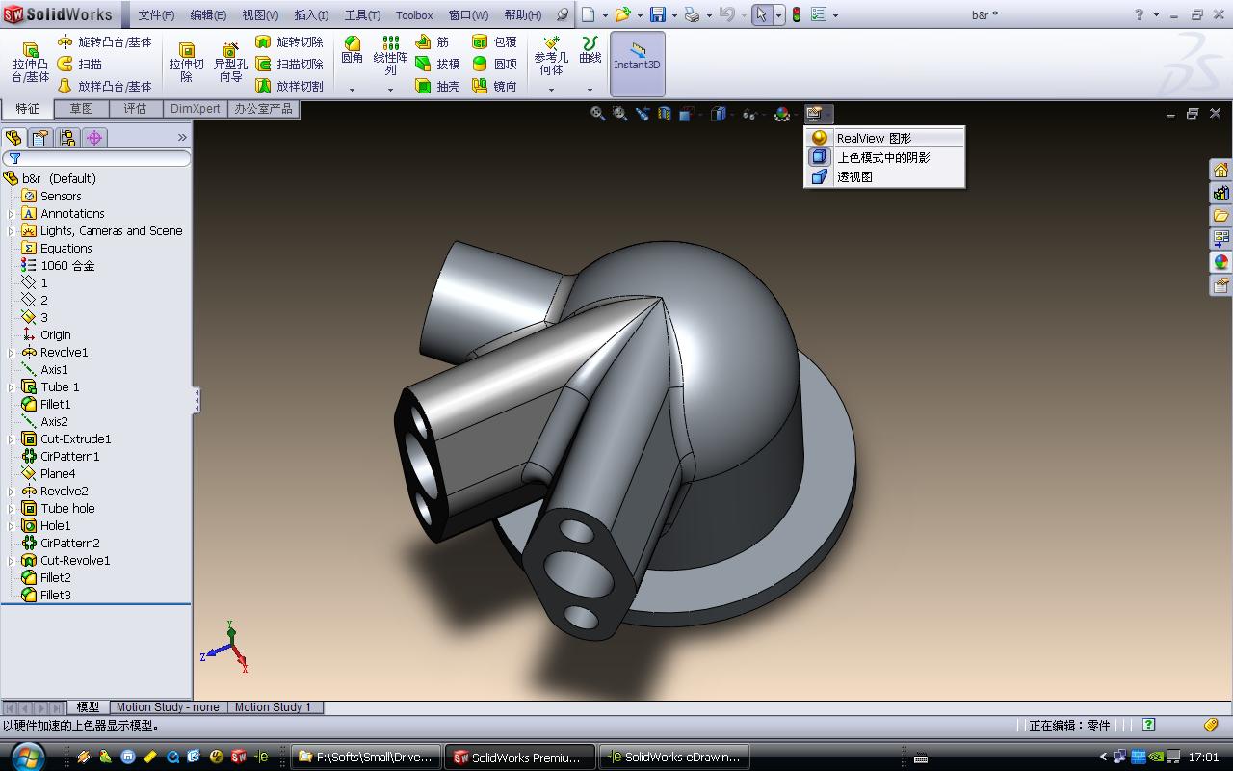This screenshot has width=1233, height=771.
Task: Click the Fillet (圆角) tool
Action: [x=352, y=50]
